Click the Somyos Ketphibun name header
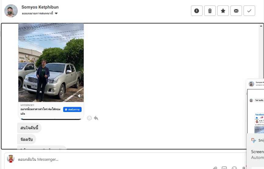The image size is (264, 169). point(40,7)
